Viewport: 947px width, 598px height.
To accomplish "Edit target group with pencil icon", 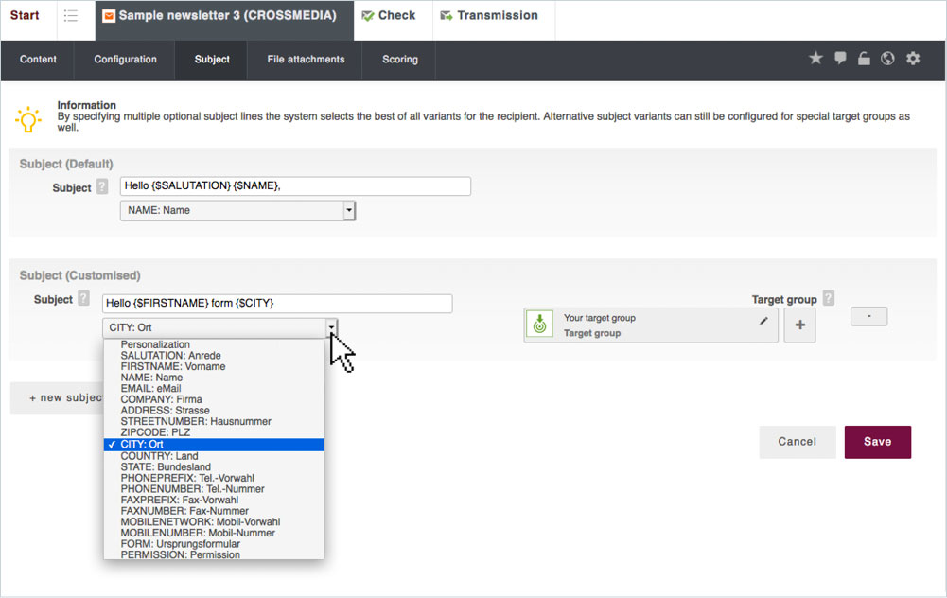I will [763, 322].
